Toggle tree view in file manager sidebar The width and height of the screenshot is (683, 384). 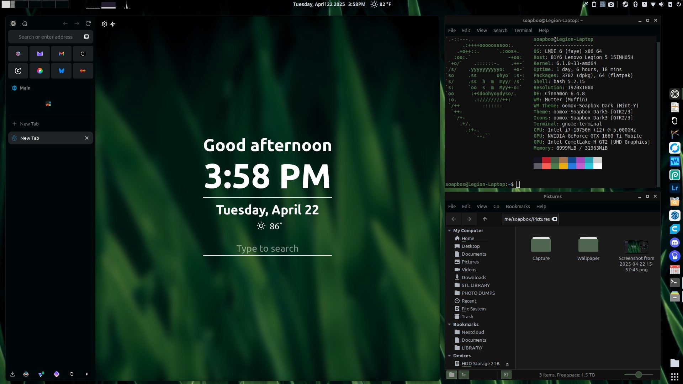464,374
